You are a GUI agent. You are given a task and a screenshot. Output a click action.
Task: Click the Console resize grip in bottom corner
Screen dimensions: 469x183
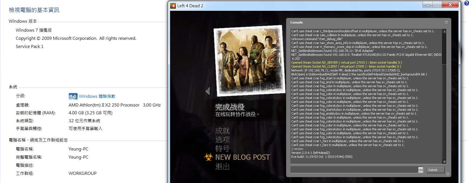click(x=448, y=174)
